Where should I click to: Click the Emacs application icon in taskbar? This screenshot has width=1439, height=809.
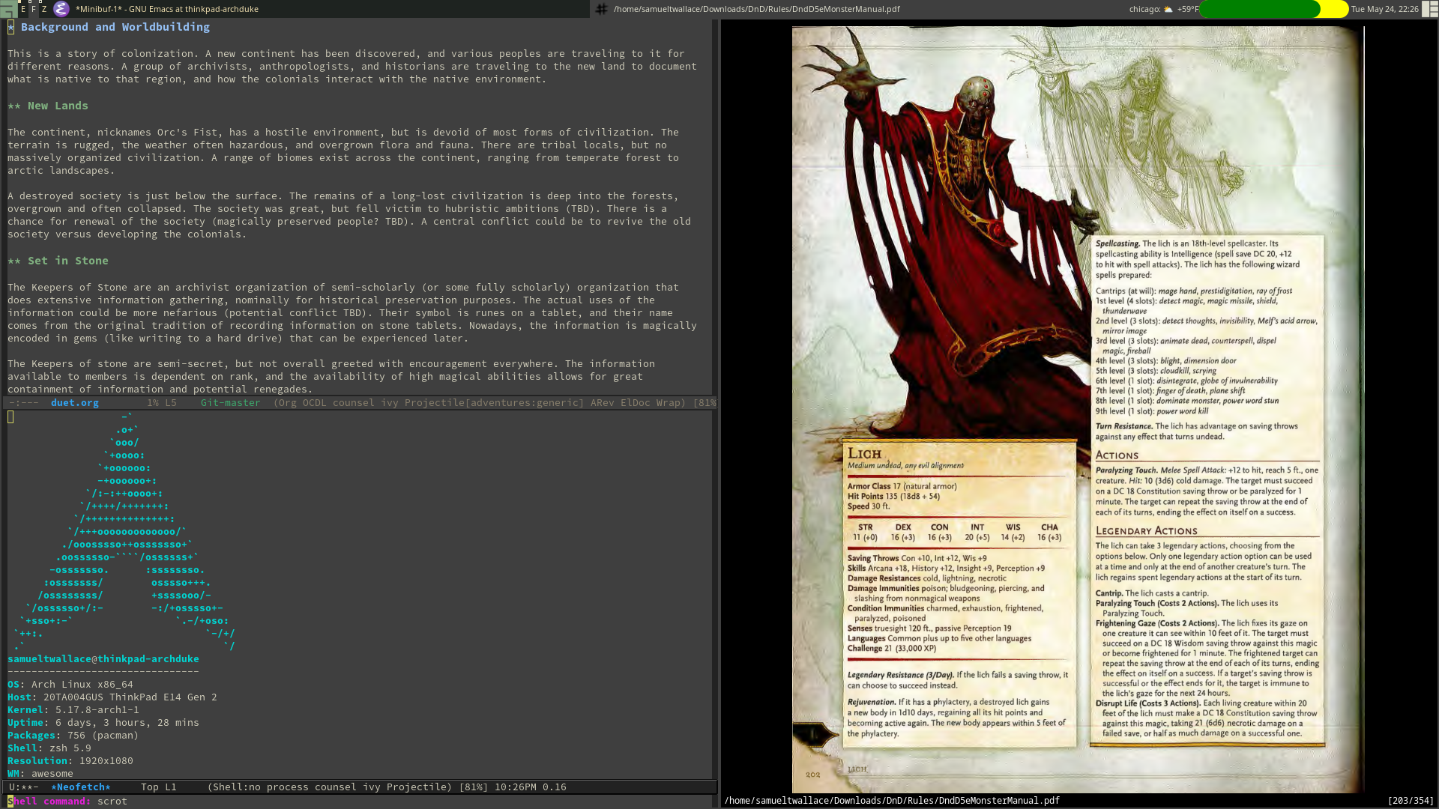tap(61, 9)
